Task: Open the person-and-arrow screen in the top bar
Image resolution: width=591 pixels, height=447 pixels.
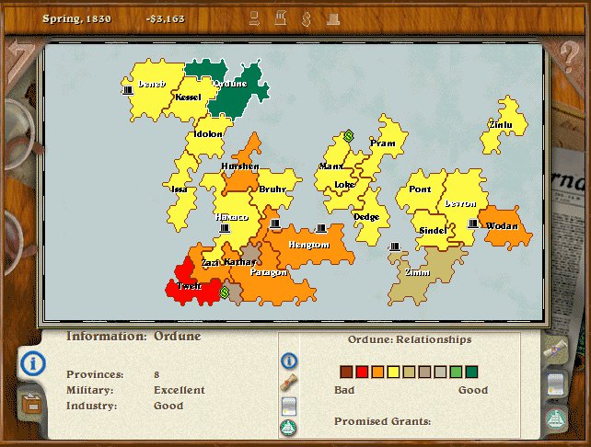Action: (x=255, y=18)
